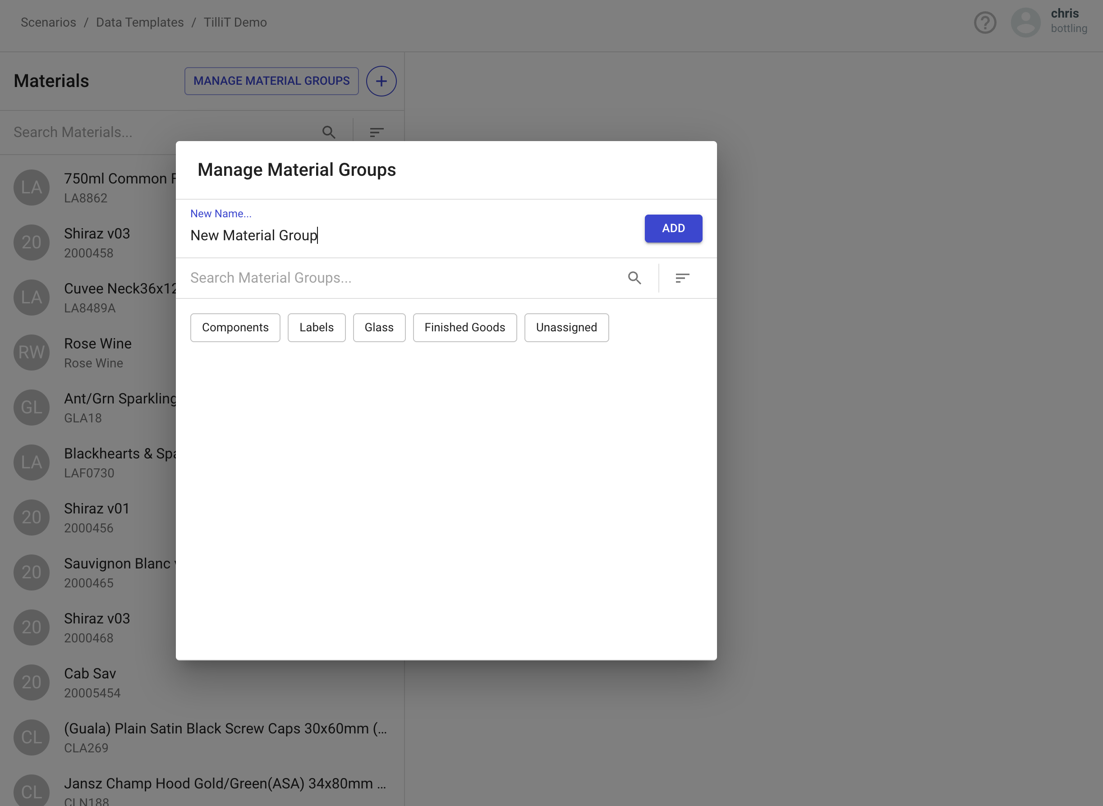Select the Glass group chip
The image size is (1103, 806).
pyautogui.click(x=379, y=327)
